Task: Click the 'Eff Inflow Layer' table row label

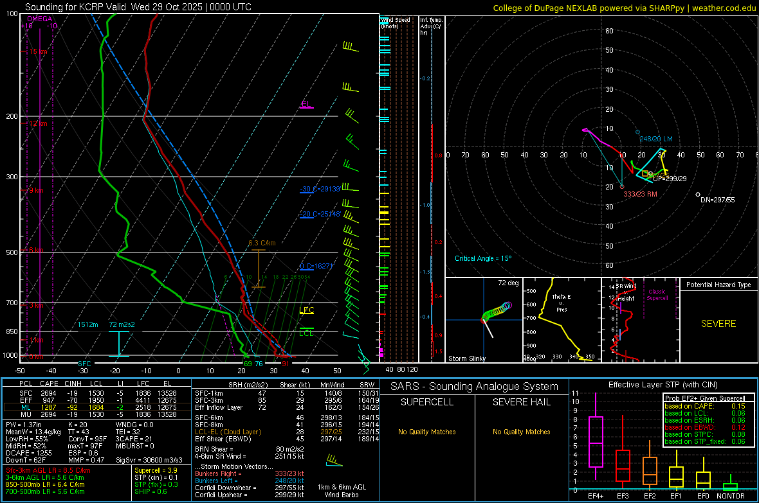Action: 219,407
